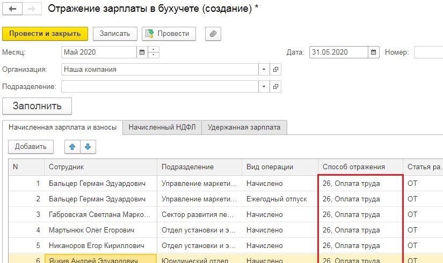Image resolution: width=443 pixels, height=263 pixels.
Task: Click the Заполнить button
Action: point(37,106)
